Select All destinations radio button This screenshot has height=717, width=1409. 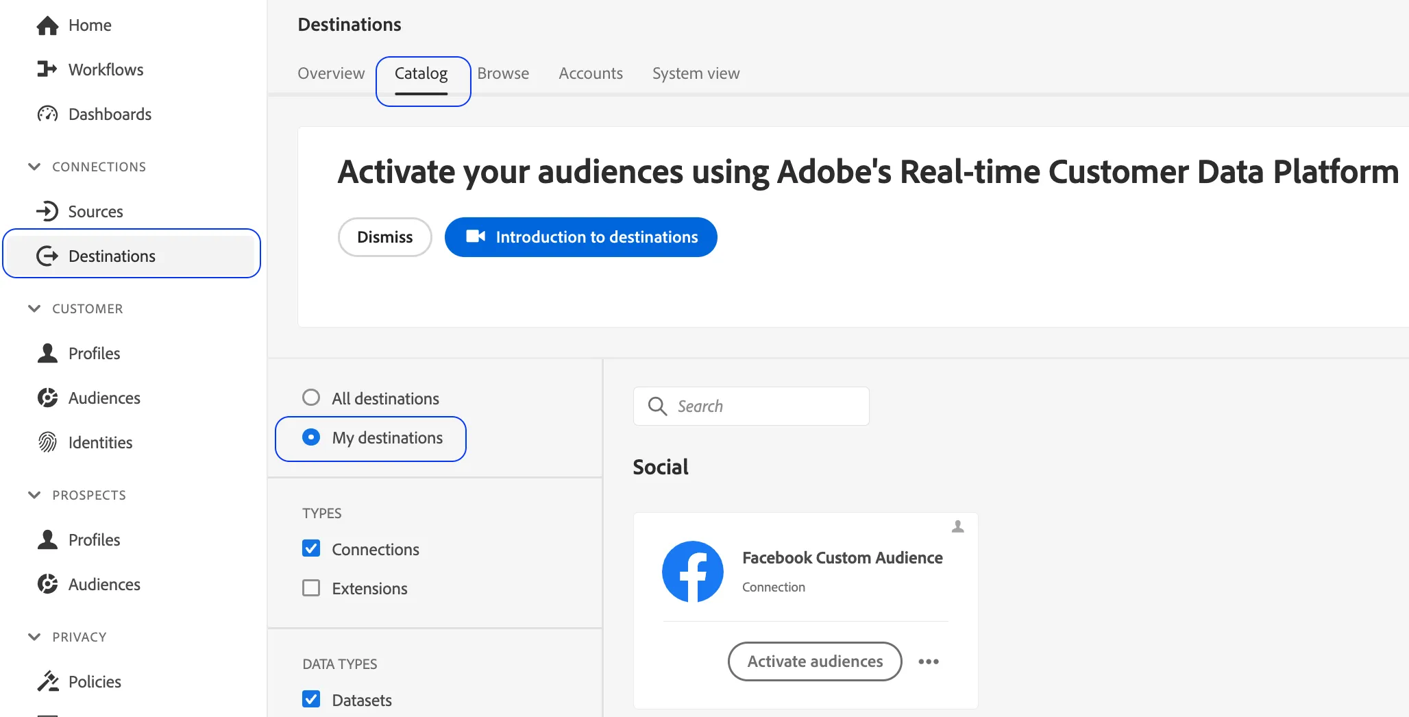click(x=311, y=398)
